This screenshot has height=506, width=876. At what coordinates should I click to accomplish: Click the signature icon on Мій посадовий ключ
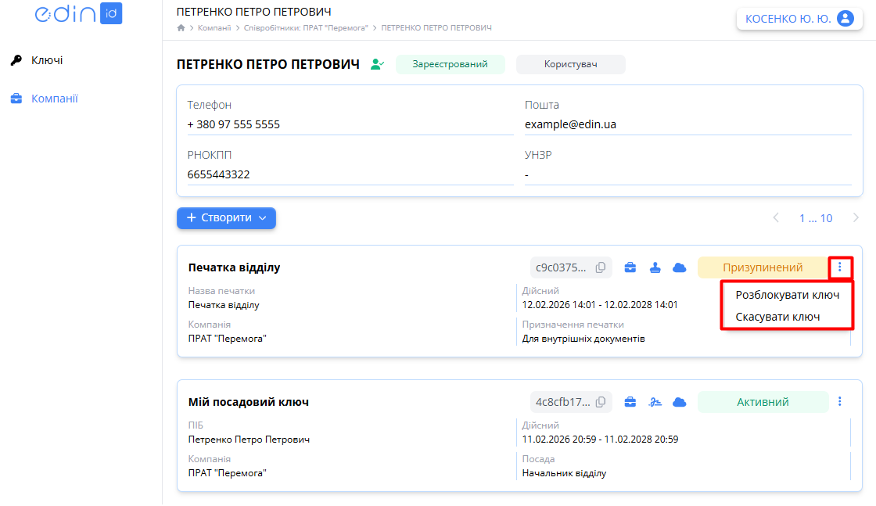click(655, 402)
